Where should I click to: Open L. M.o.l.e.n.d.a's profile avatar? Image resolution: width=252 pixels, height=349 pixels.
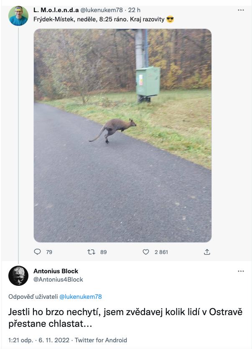click(18, 16)
